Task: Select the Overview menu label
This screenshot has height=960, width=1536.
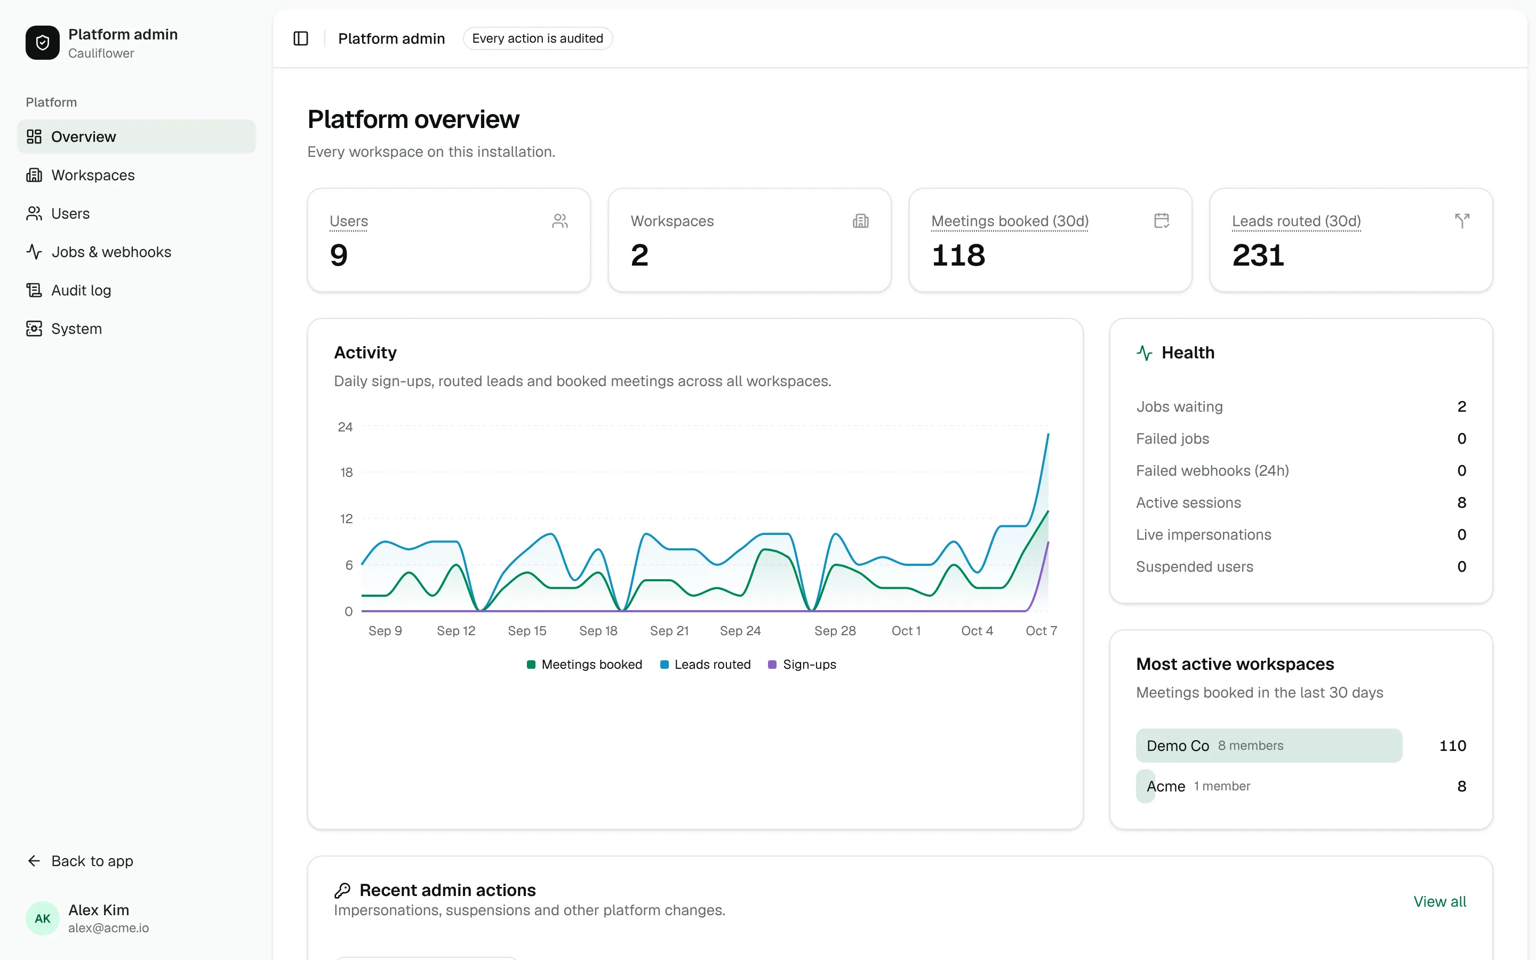Action: pos(83,137)
